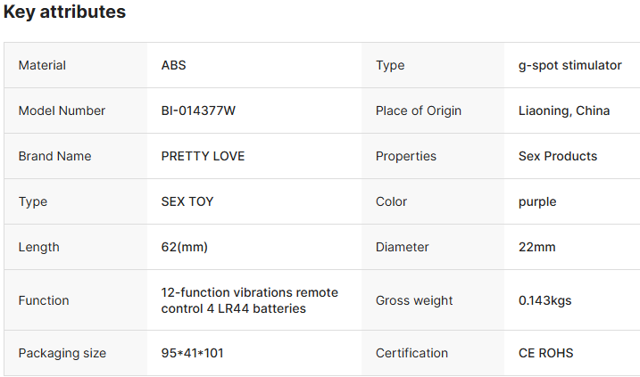640x377 pixels.
Task: Click the Key attributes heading
Action: click(x=64, y=12)
